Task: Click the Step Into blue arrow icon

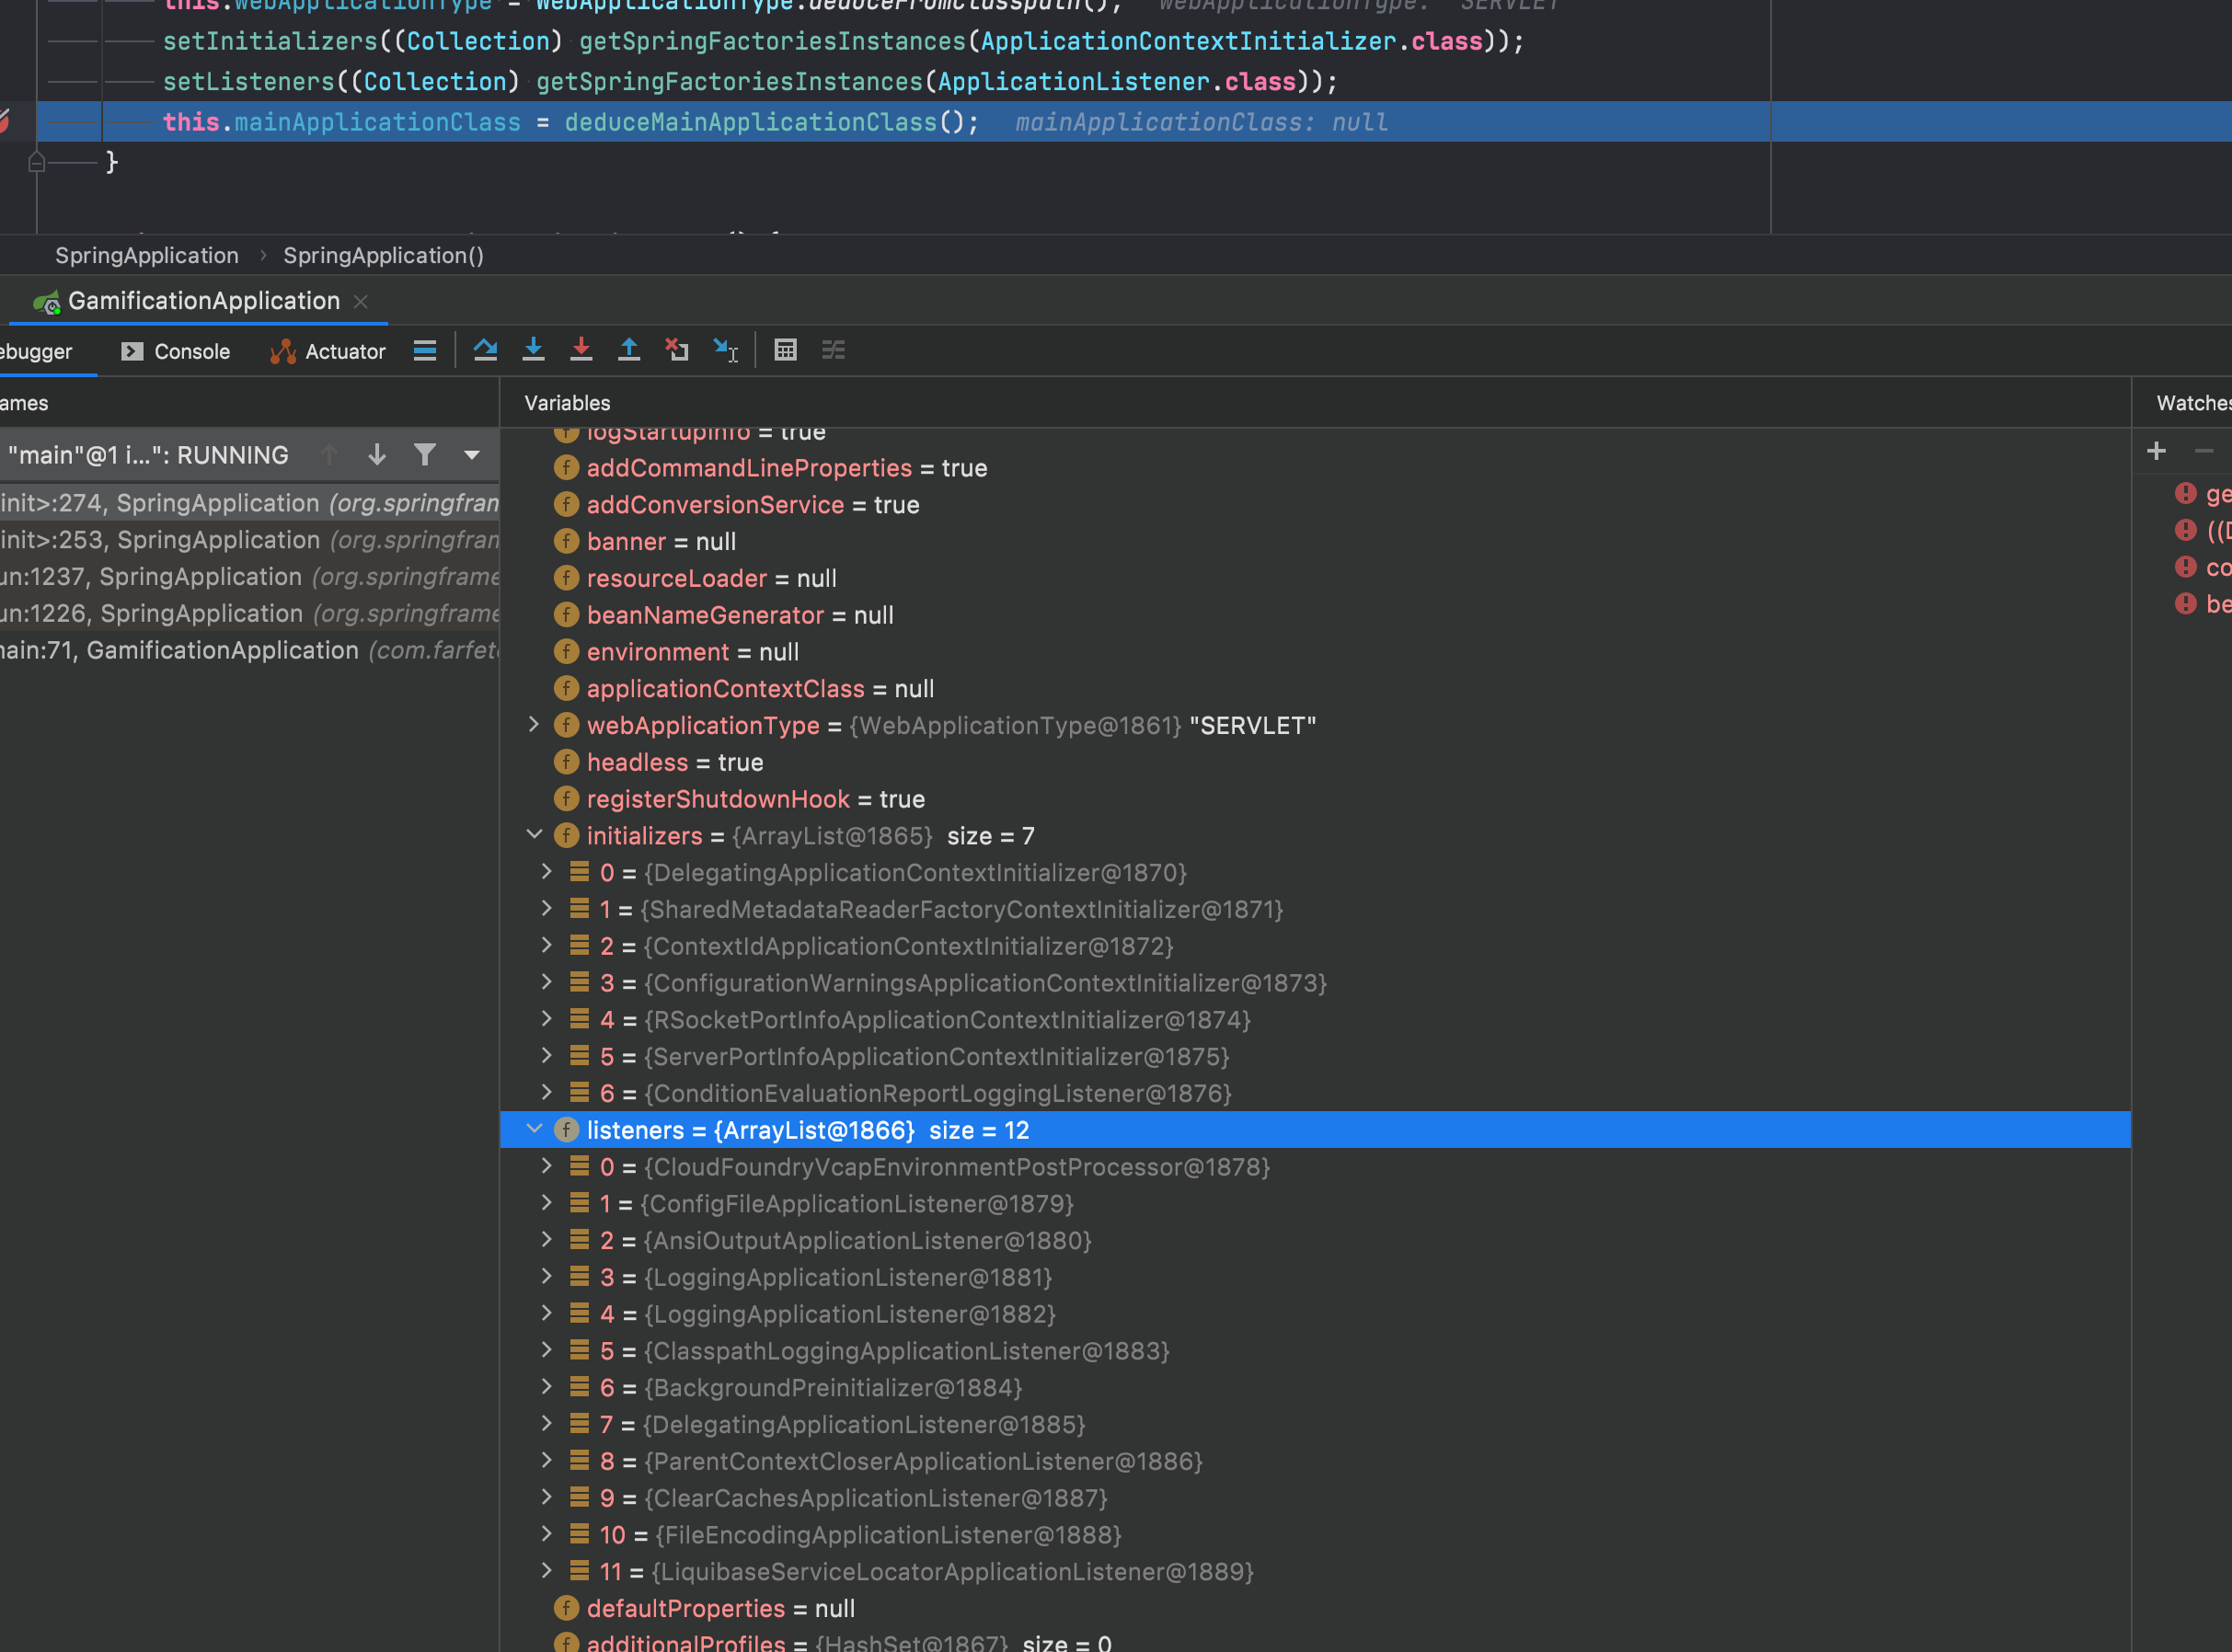Action: [x=533, y=350]
